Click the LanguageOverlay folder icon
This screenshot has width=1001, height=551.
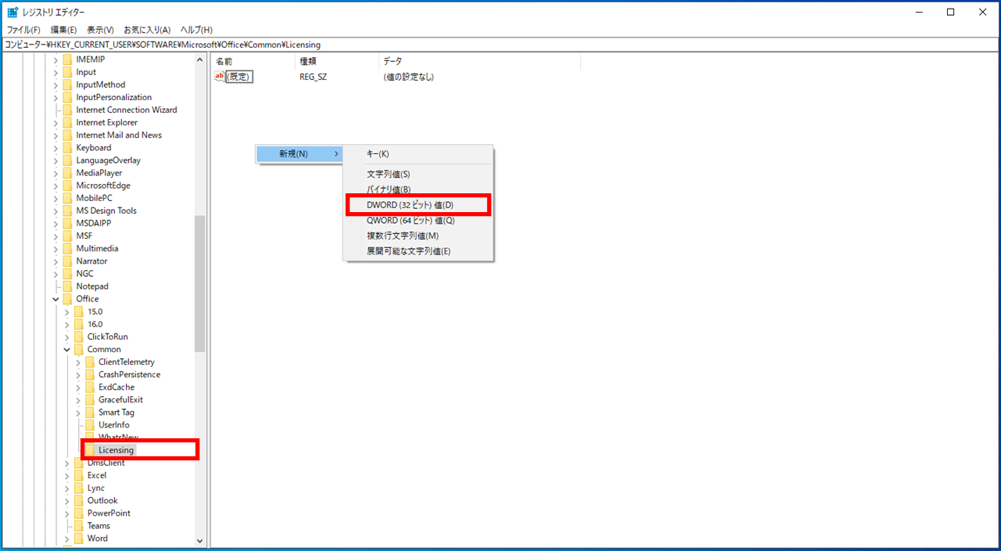67,160
